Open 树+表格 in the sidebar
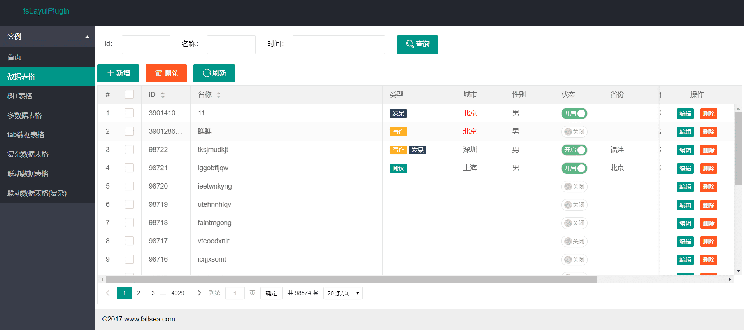744x330 pixels. click(x=20, y=96)
